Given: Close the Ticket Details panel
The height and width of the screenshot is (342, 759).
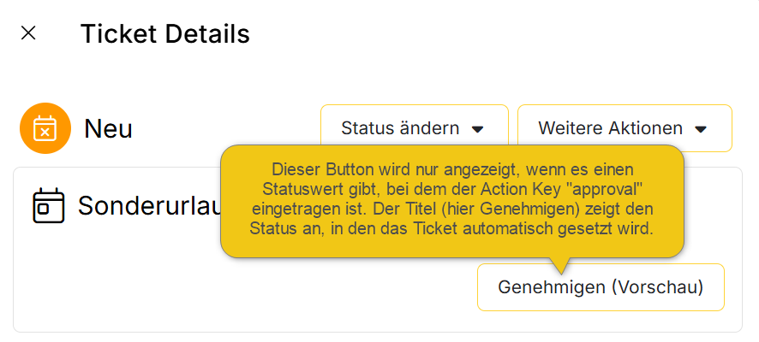Looking at the screenshot, I should coord(28,33).
